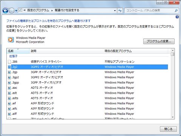Select the .3gp2 file icon

tap(9, 77)
